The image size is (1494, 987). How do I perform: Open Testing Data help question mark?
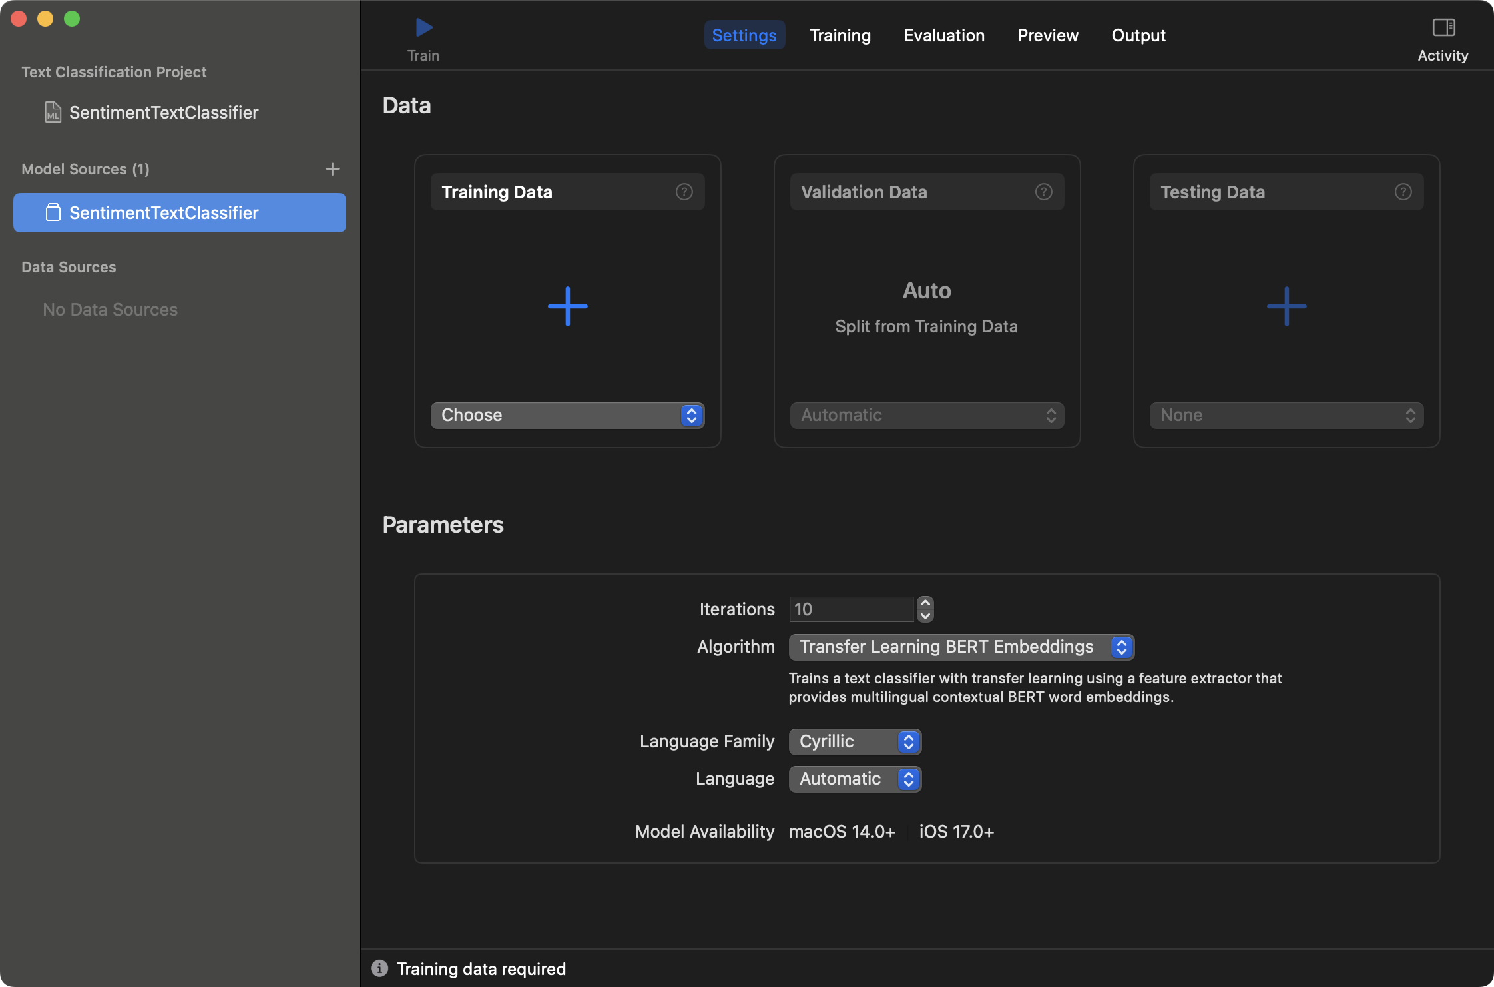click(1403, 192)
